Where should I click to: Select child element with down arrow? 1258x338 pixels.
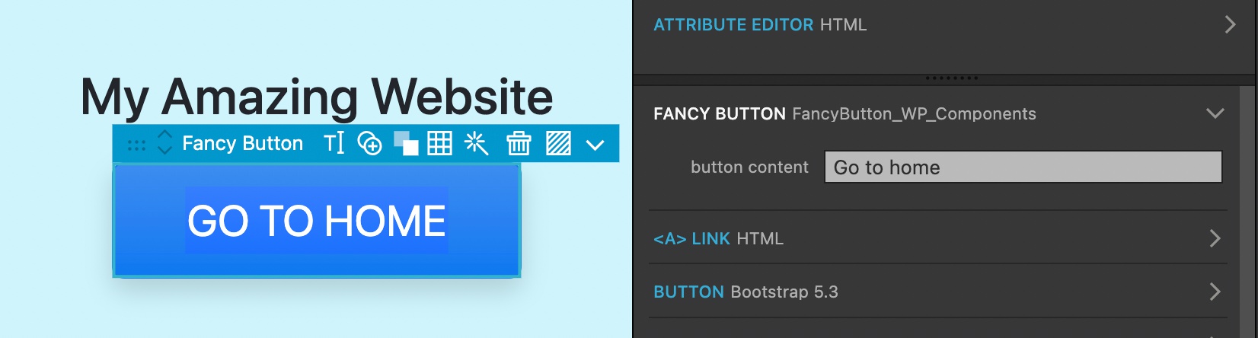coord(164,151)
